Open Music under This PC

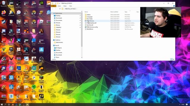coord(56,57)
